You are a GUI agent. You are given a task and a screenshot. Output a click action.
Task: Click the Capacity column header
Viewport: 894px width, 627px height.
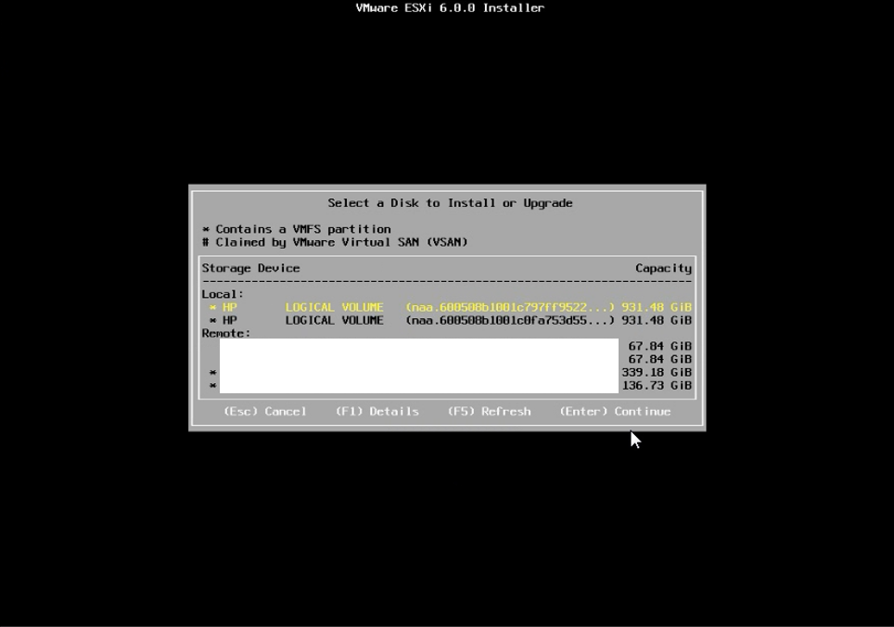(662, 268)
